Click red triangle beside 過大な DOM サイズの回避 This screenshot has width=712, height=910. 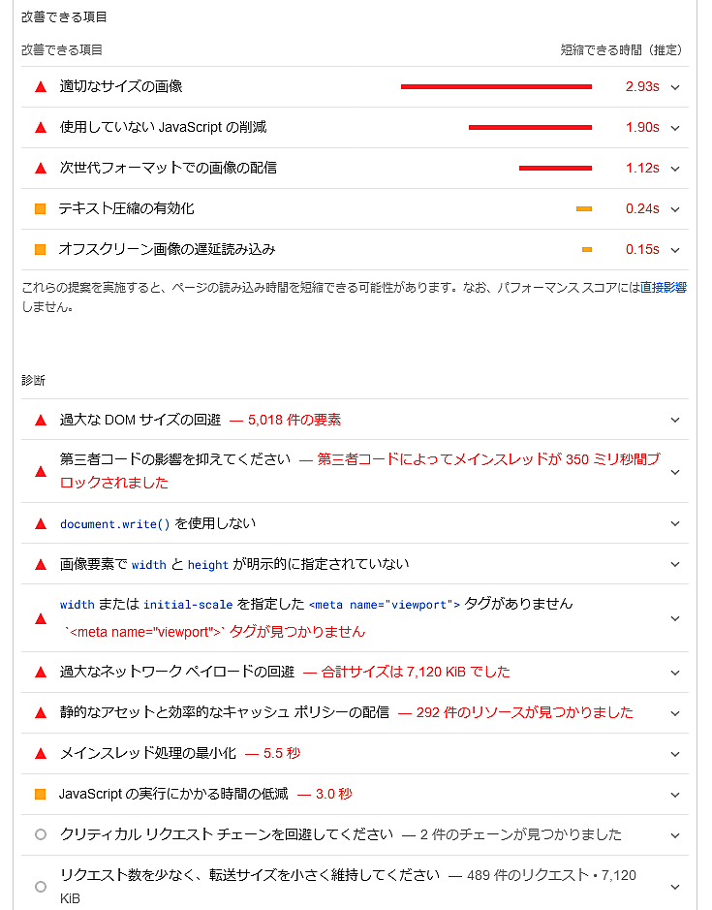[x=41, y=420]
